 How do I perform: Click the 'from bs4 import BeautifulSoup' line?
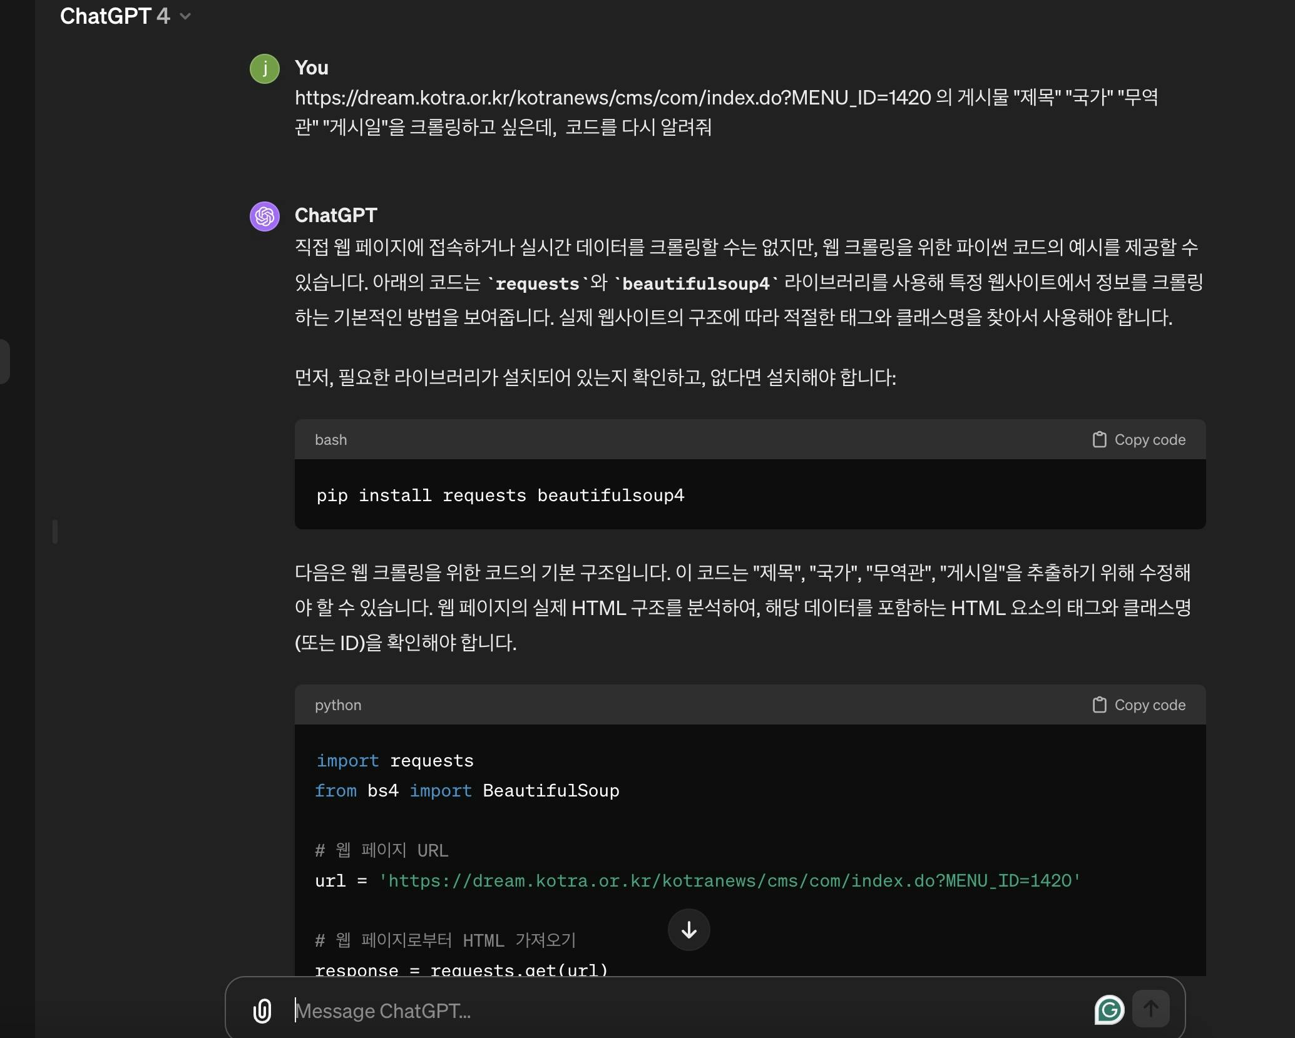(467, 791)
